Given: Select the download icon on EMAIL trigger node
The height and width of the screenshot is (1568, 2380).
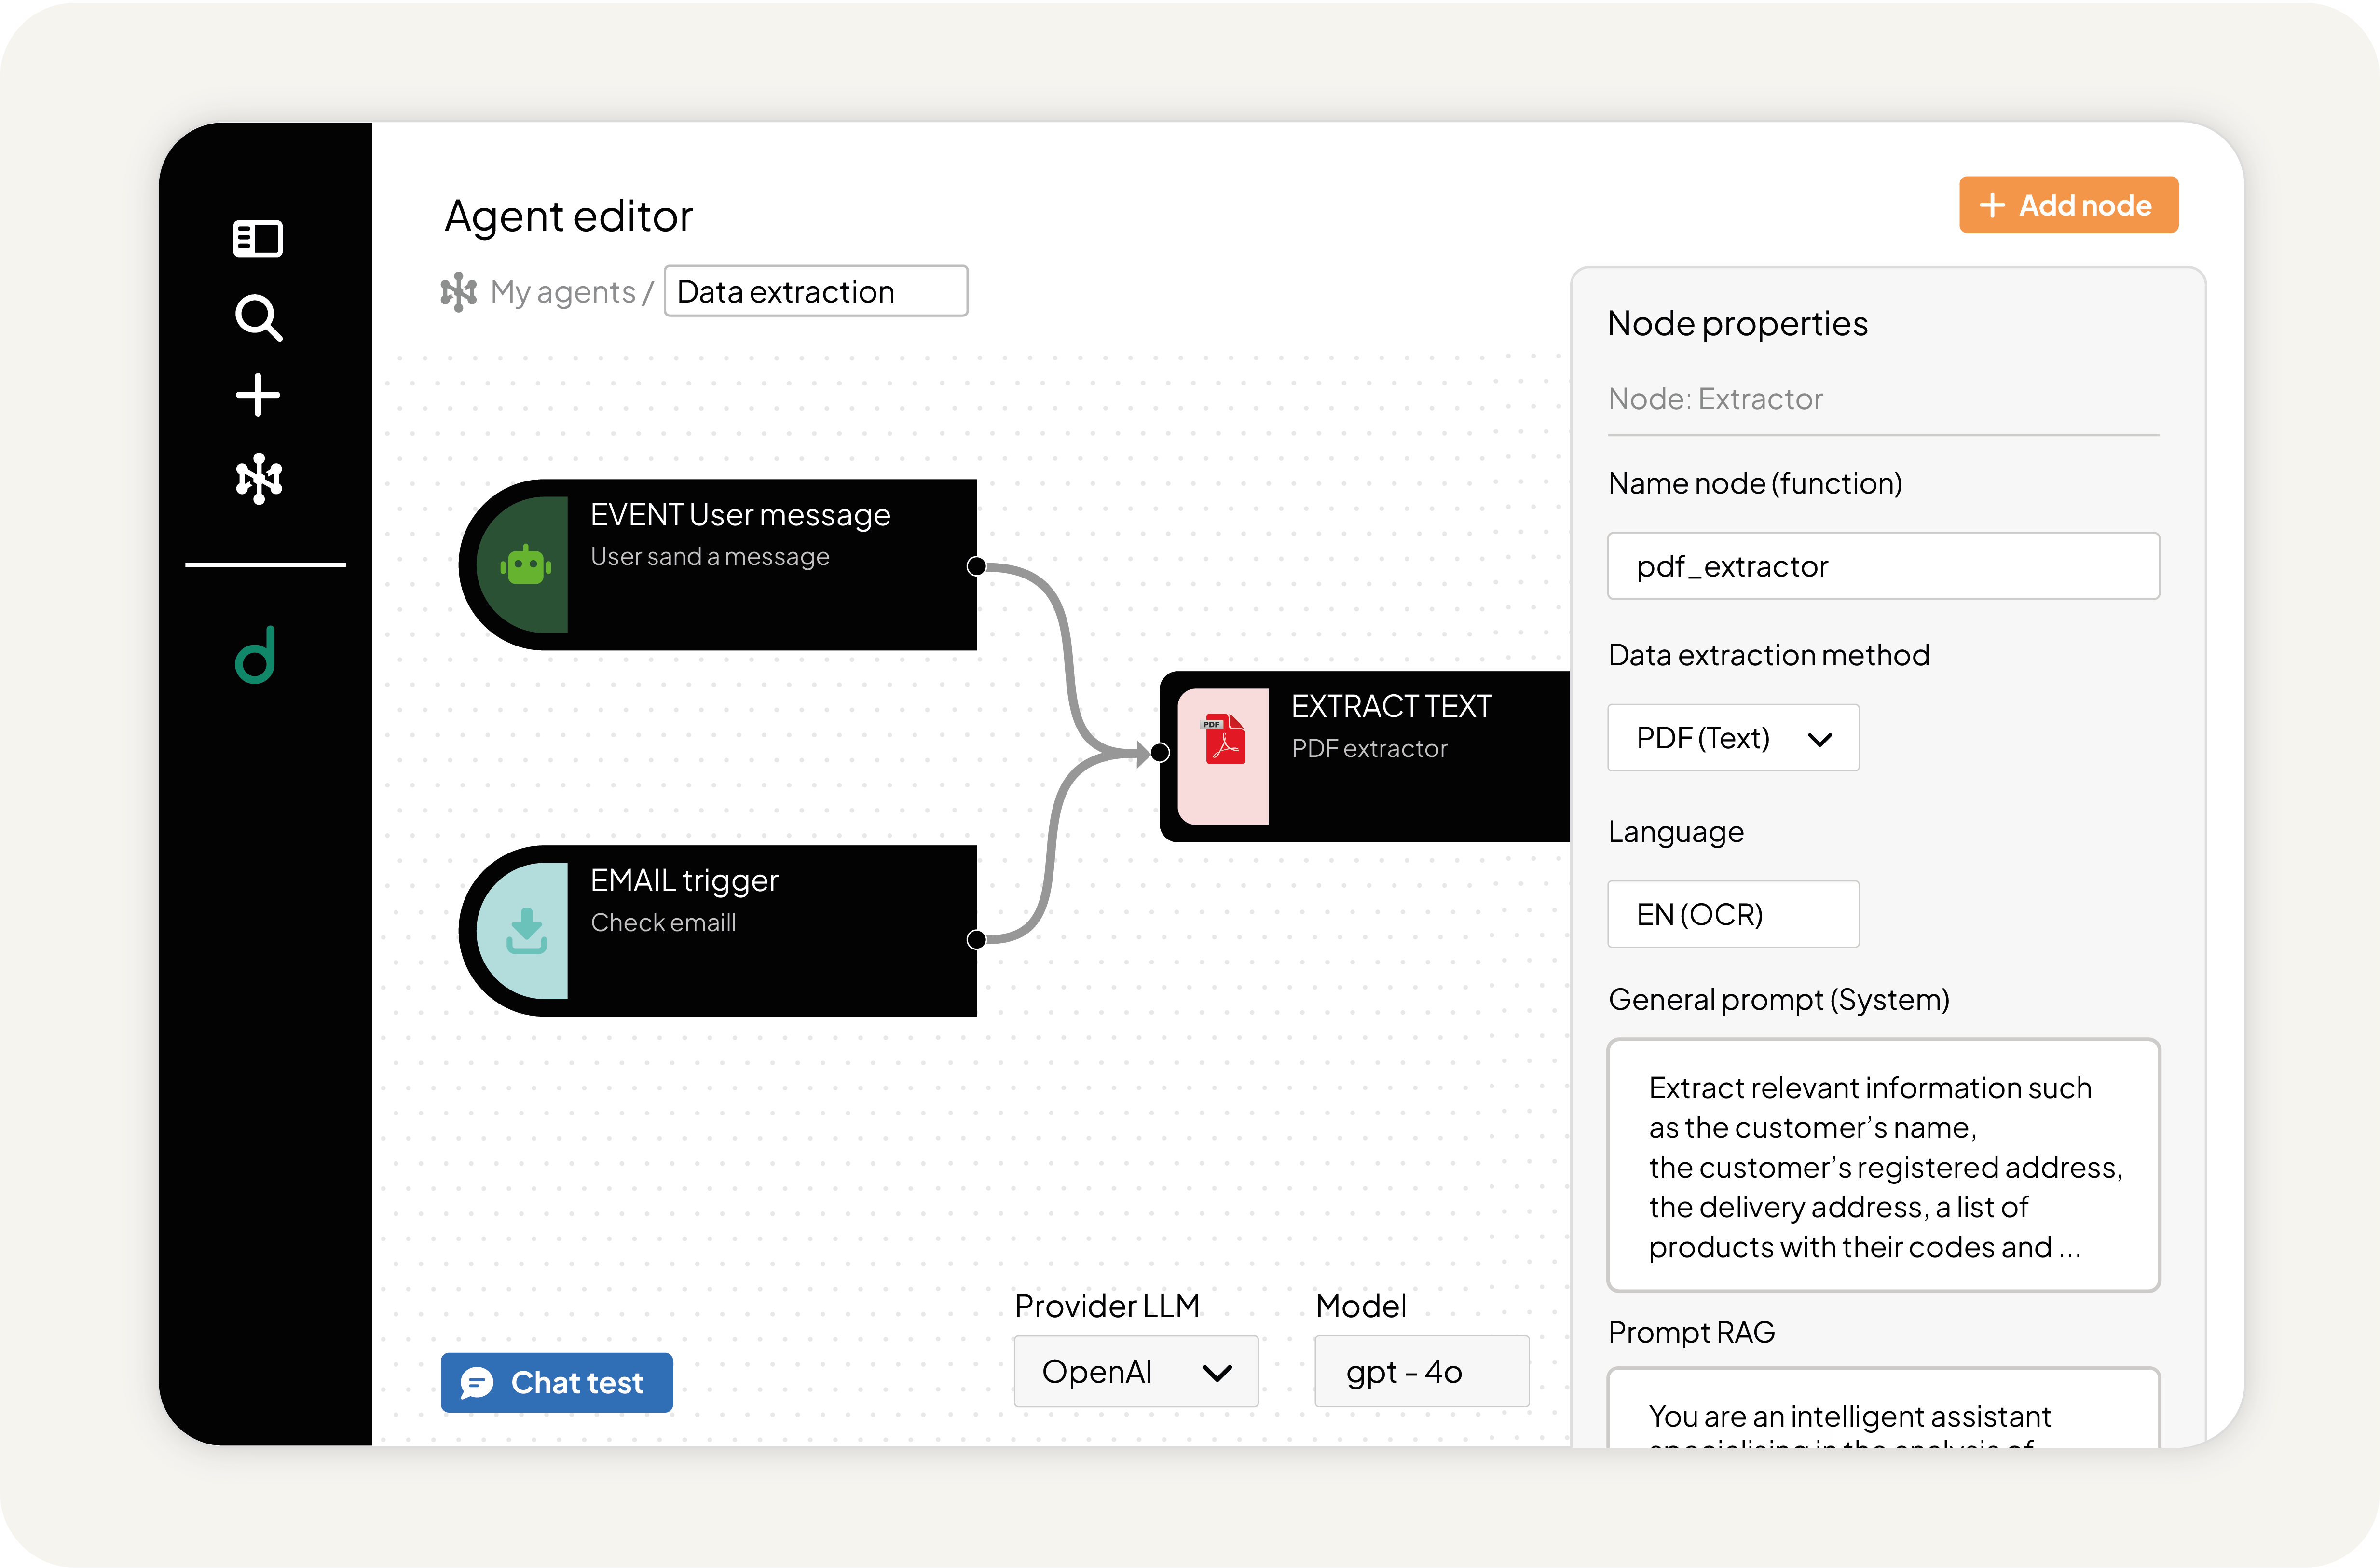Looking at the screenshot, I should 526,931.
